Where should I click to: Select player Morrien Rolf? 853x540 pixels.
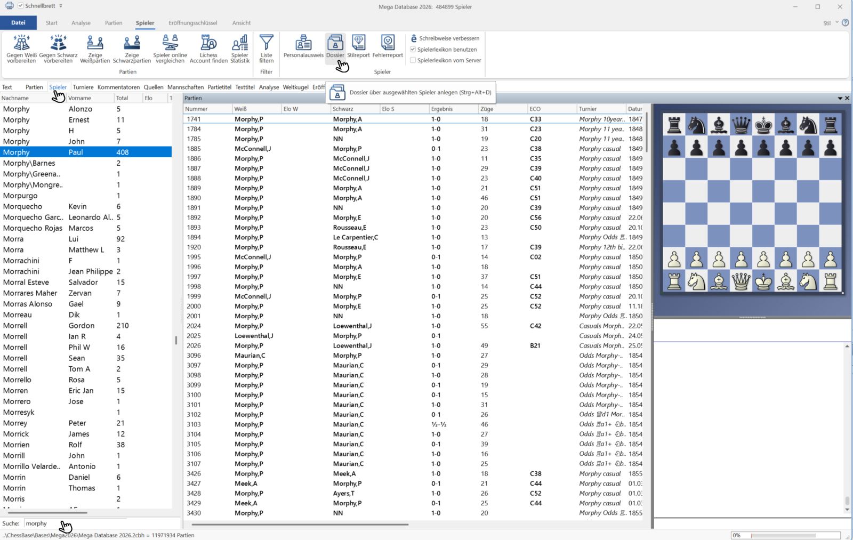(86, 445)
